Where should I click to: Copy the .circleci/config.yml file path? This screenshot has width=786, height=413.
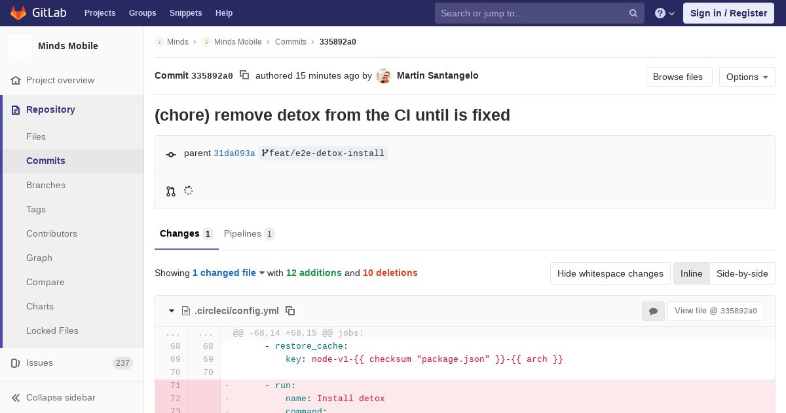click(290, 311)
